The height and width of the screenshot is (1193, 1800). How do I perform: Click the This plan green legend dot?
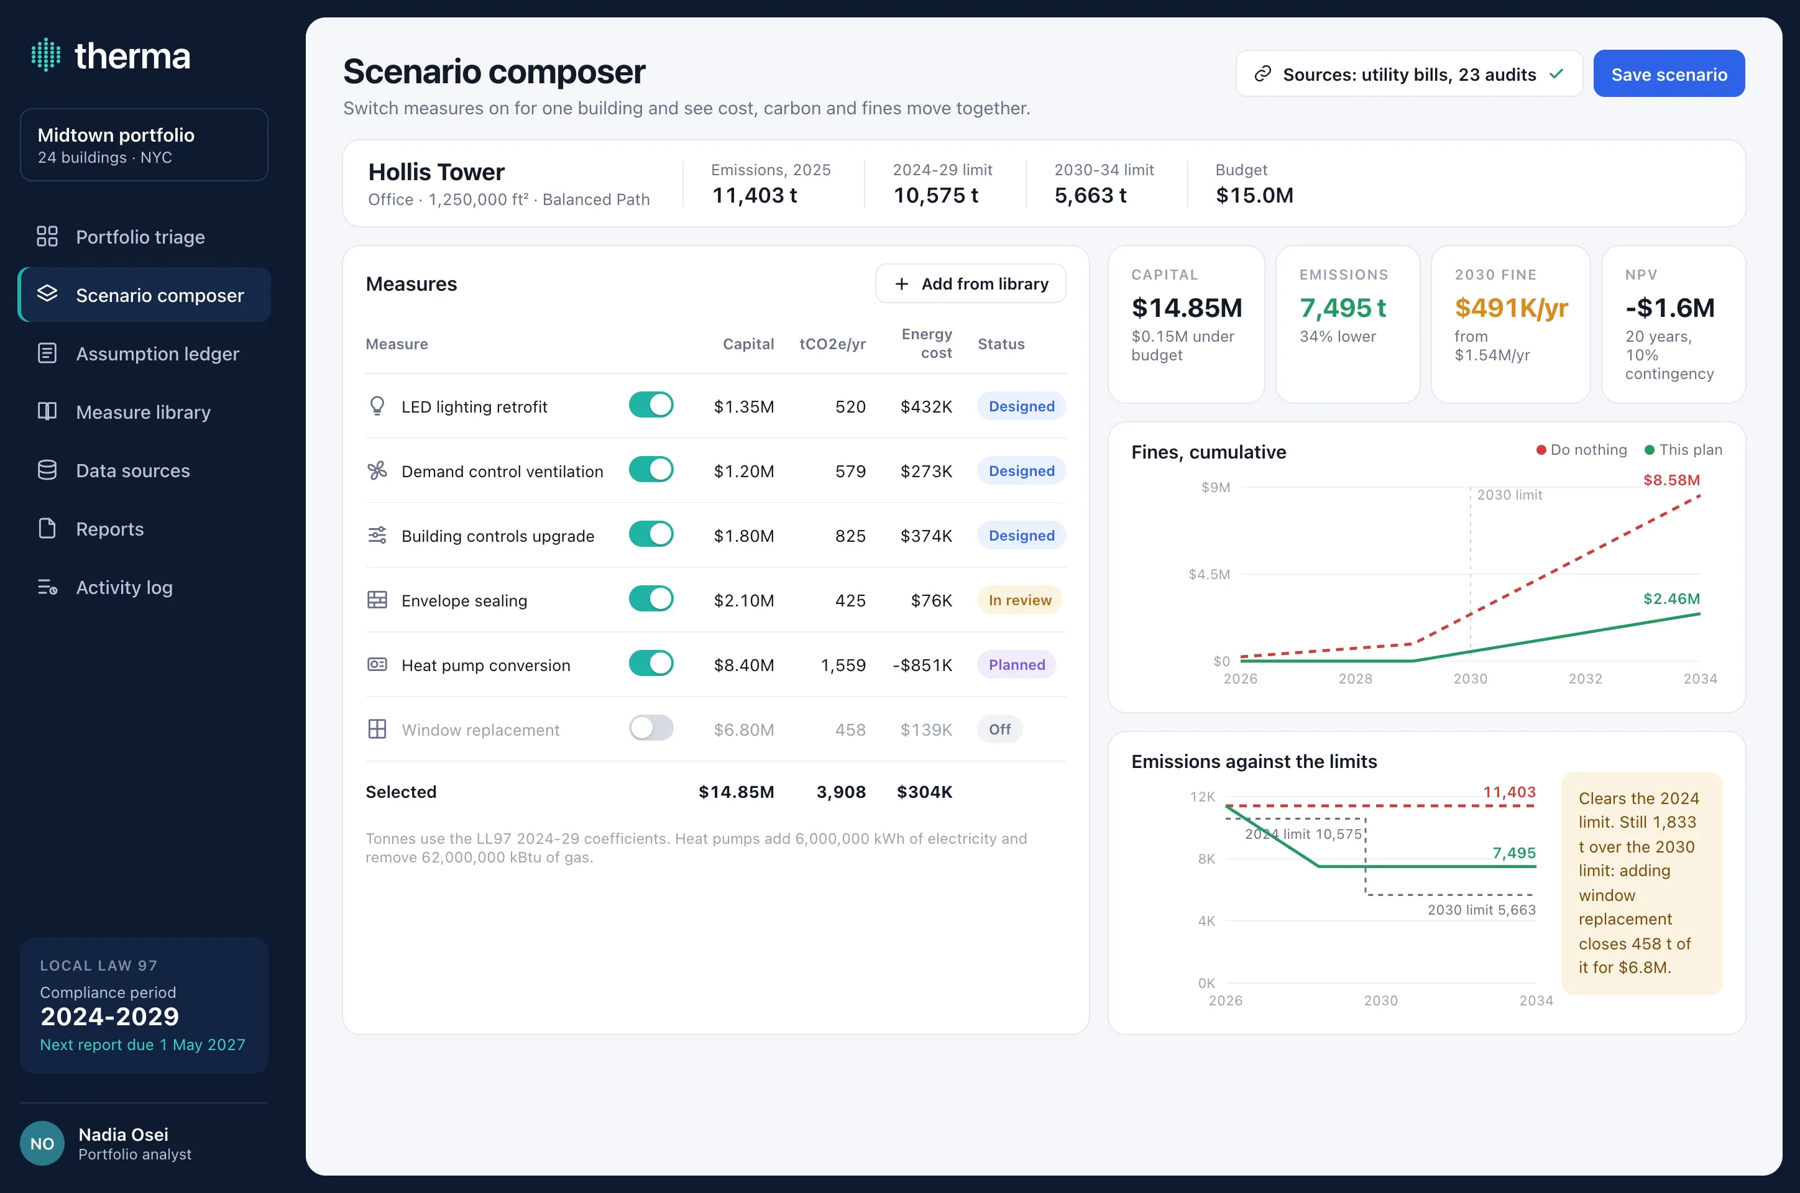click(1650, 450)
